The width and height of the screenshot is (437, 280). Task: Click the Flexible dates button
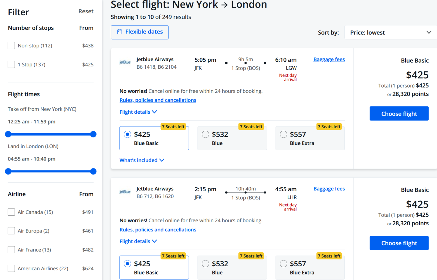click(140, 32)
